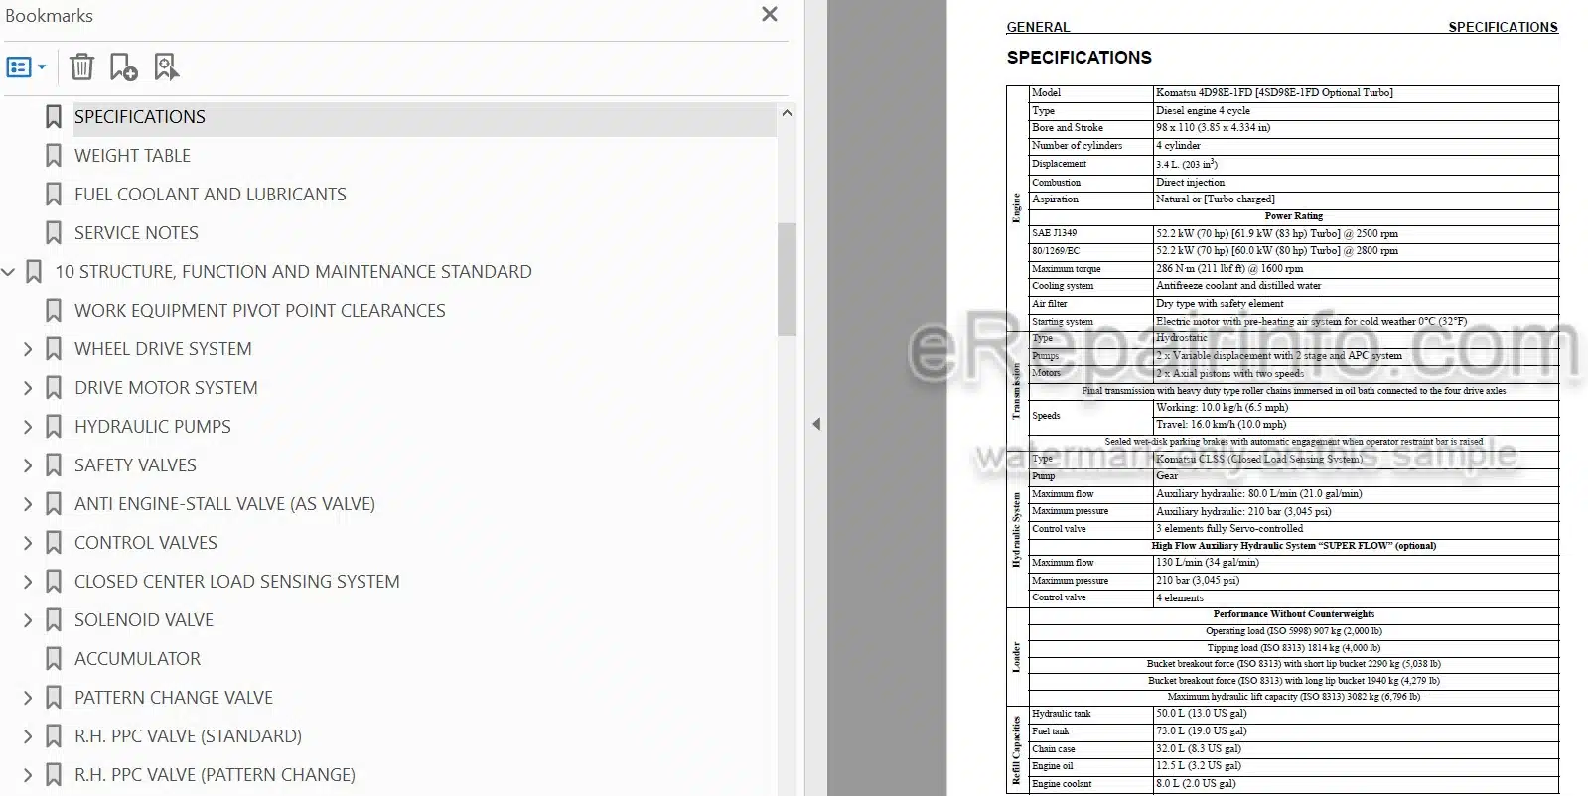Click '12.5 L (3.2 US gal)' engine oil value
1588x796 pixels.
click(1199, 766)
